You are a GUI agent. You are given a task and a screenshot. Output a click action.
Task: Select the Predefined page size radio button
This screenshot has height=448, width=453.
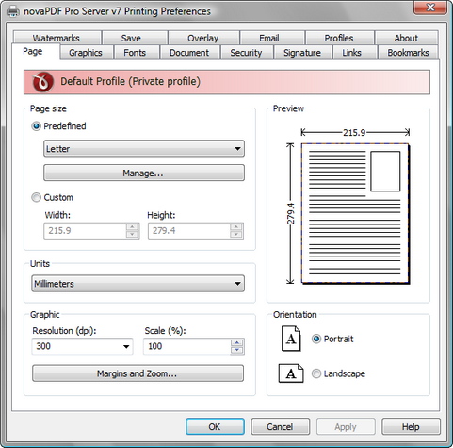coord(36,126)
